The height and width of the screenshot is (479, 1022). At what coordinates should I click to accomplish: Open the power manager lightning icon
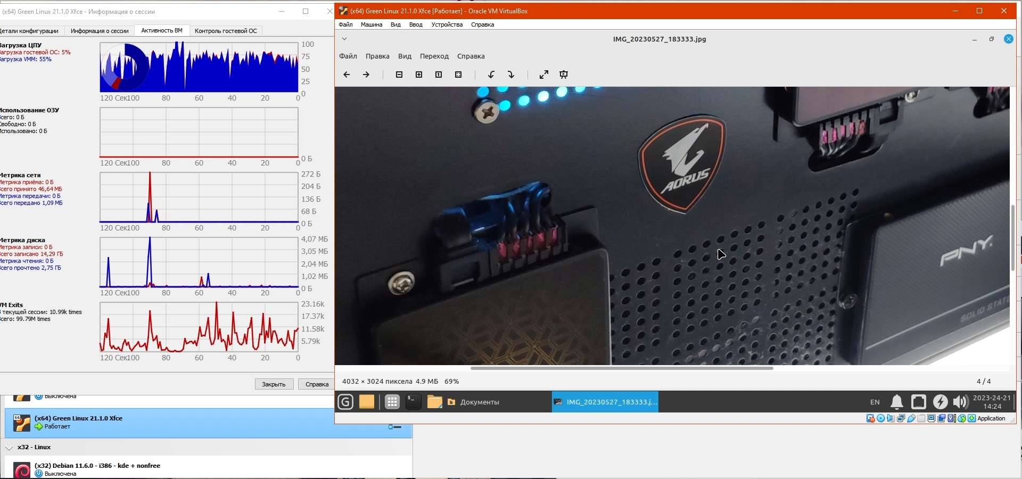941,402
